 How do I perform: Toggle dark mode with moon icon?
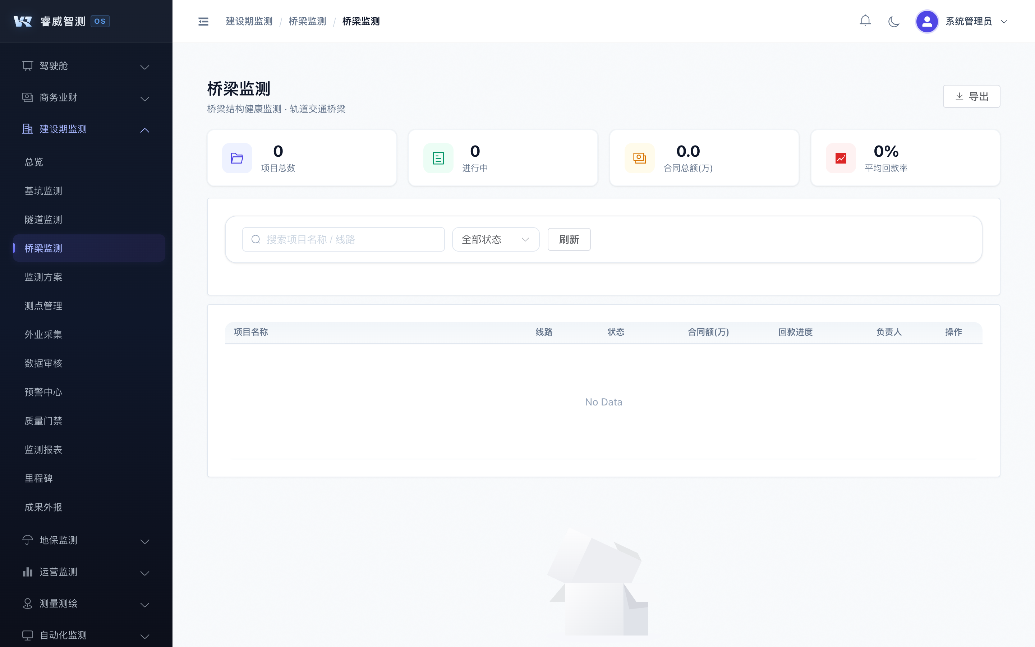pyautogui.click(x=893, y=22)
